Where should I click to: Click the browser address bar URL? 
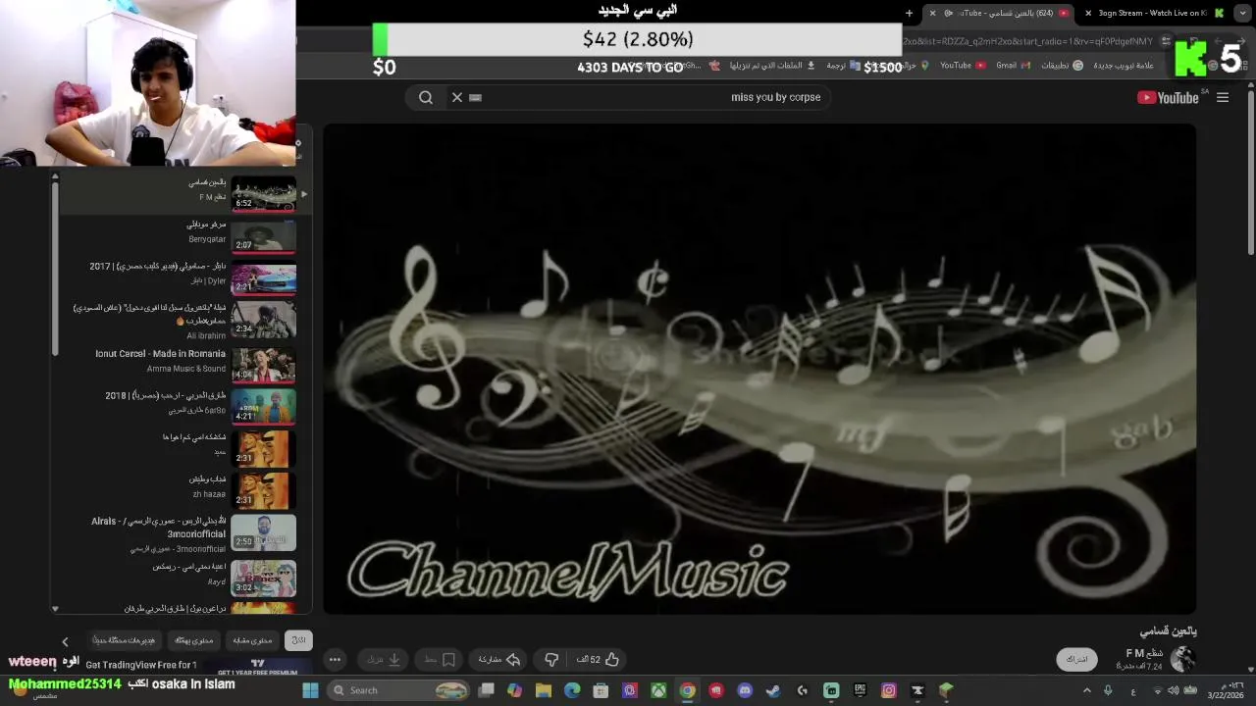tap(1027, 41)
